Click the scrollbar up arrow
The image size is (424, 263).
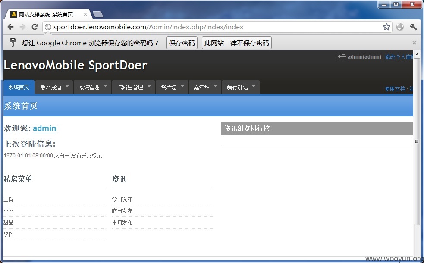click(417, 54)
